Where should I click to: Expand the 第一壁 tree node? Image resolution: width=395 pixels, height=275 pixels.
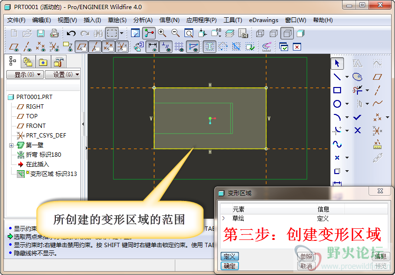11,145
